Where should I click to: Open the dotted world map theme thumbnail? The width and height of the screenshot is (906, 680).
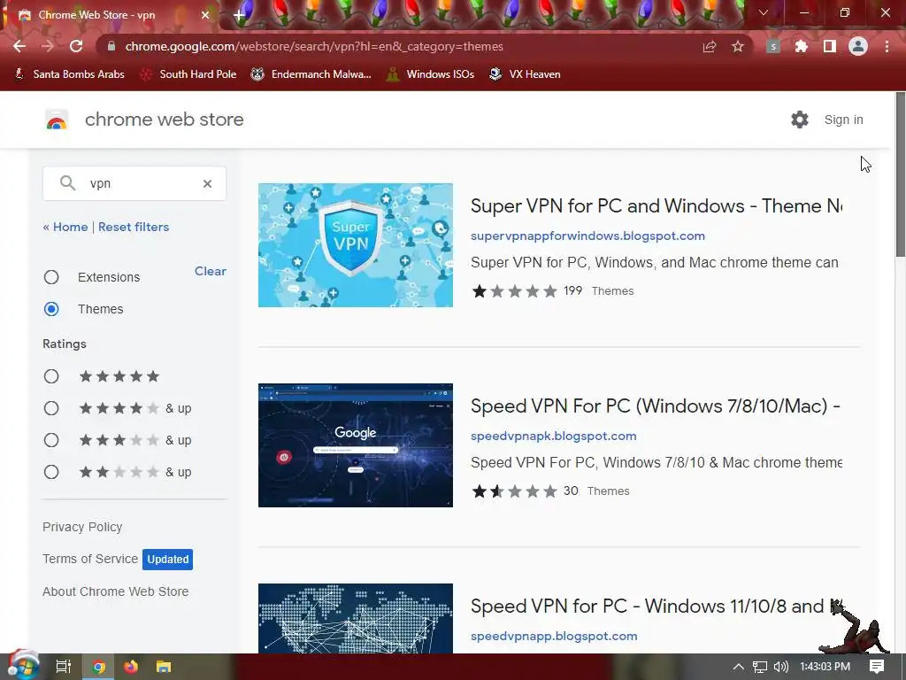356,618
